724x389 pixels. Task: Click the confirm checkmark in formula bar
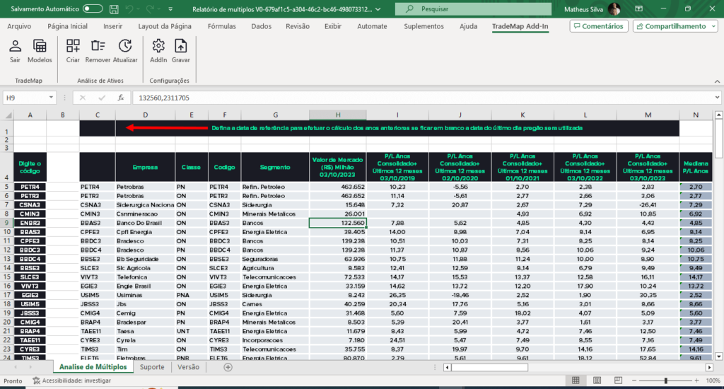coord(102,98)
